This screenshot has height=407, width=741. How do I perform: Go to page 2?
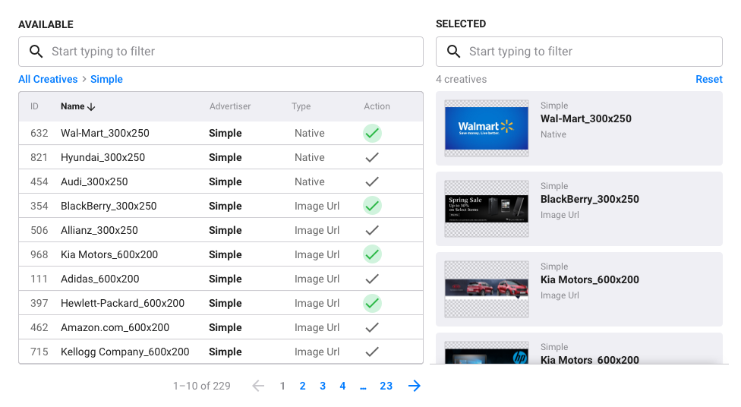(x=302, y=386)
